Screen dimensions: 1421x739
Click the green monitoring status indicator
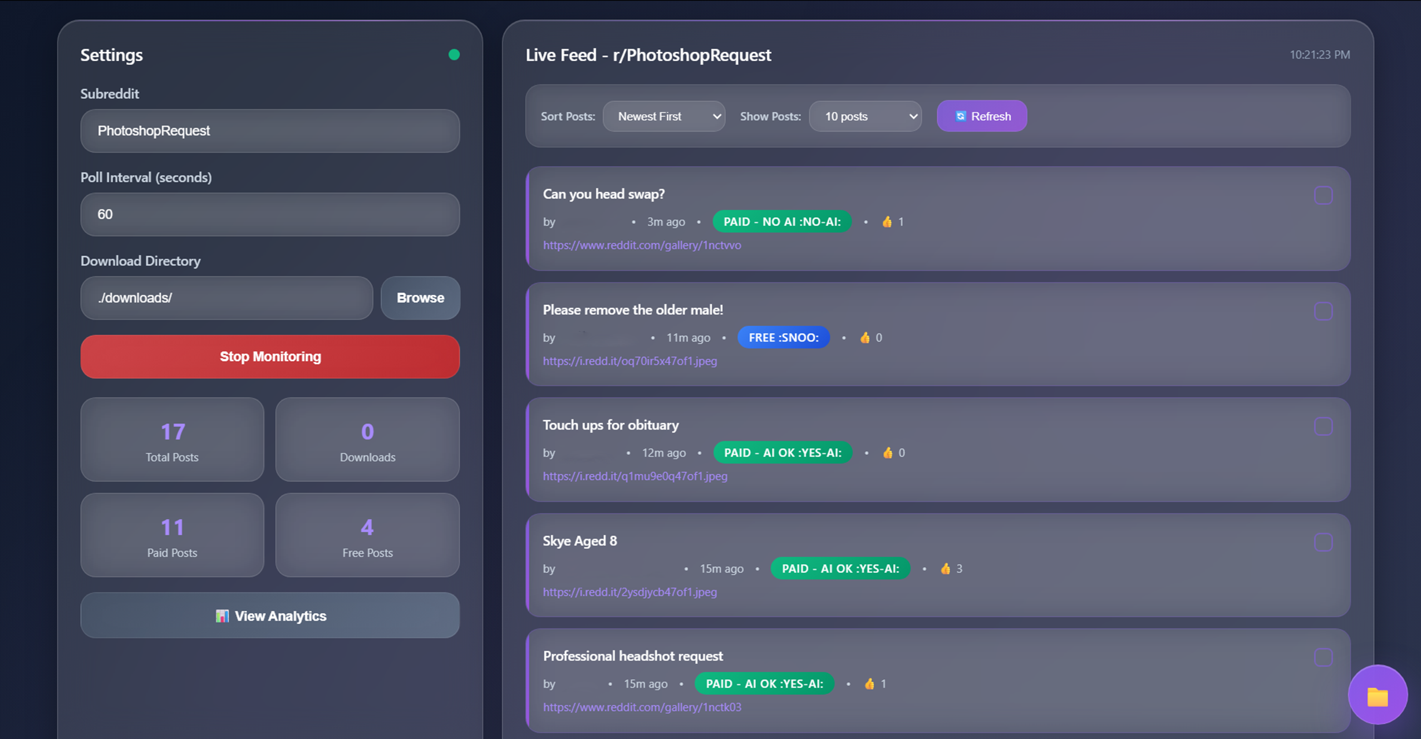pos(454,54)
